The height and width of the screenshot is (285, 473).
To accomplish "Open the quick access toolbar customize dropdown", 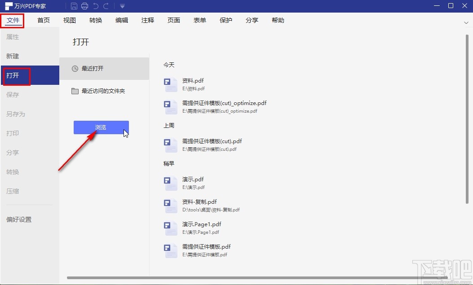I will pyautogui.click(x=122, y=6).
